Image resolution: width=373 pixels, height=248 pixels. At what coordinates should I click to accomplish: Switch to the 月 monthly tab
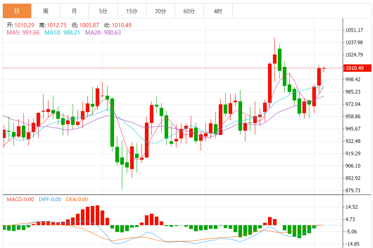[74, 11]
